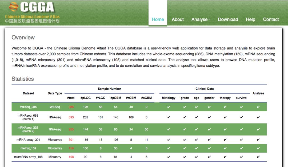Click the histology checkmark for methyl_159
The width and height of the screenshot is (288, 167).
point(169,148)
